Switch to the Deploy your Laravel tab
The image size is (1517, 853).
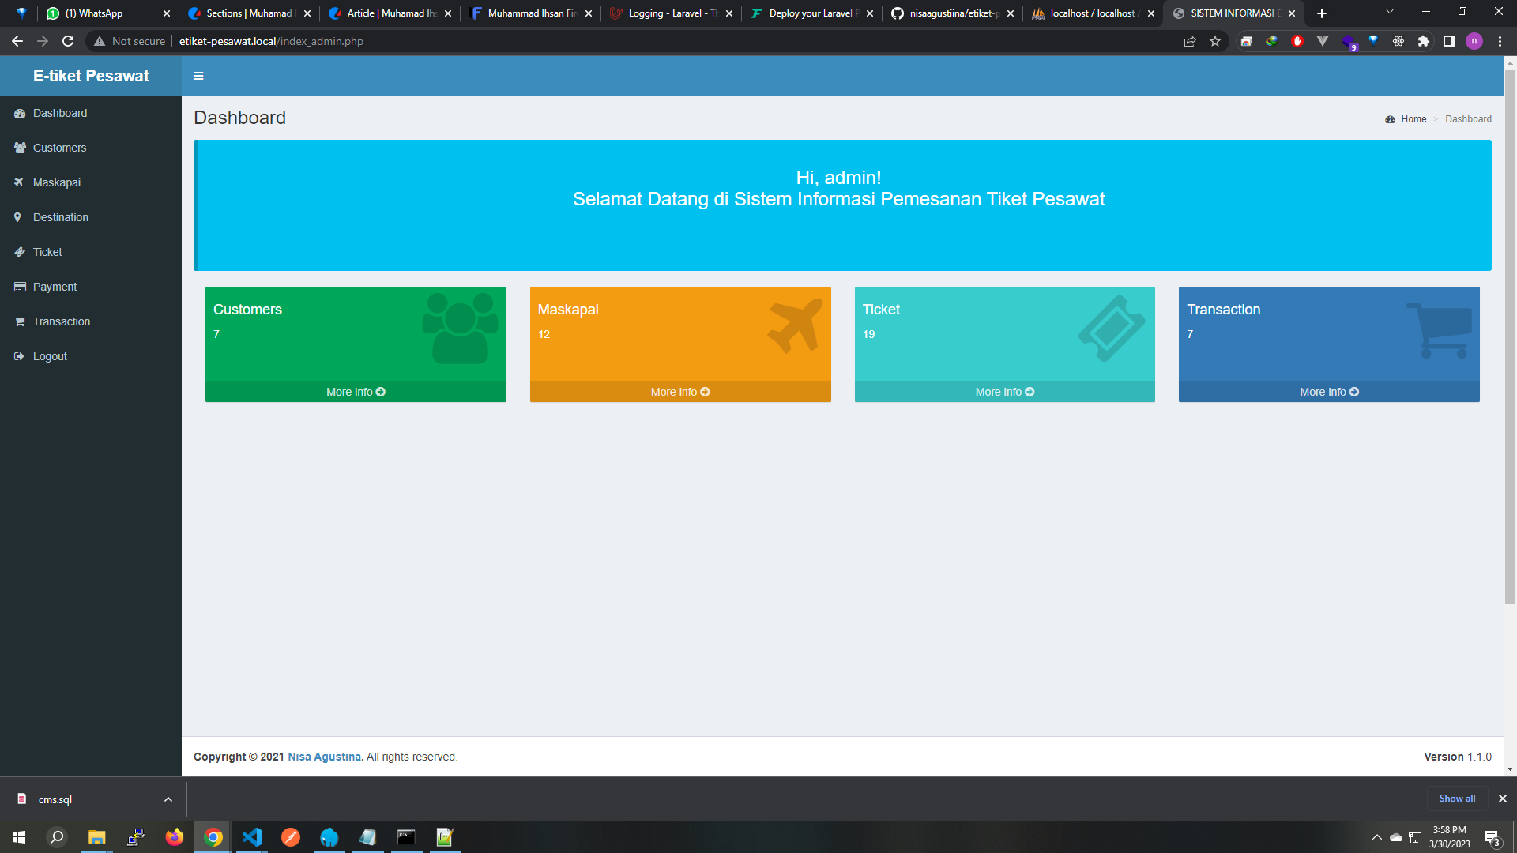click(812, 13)
